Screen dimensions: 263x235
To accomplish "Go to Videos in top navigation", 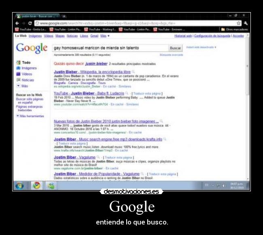I will (49, 36).
